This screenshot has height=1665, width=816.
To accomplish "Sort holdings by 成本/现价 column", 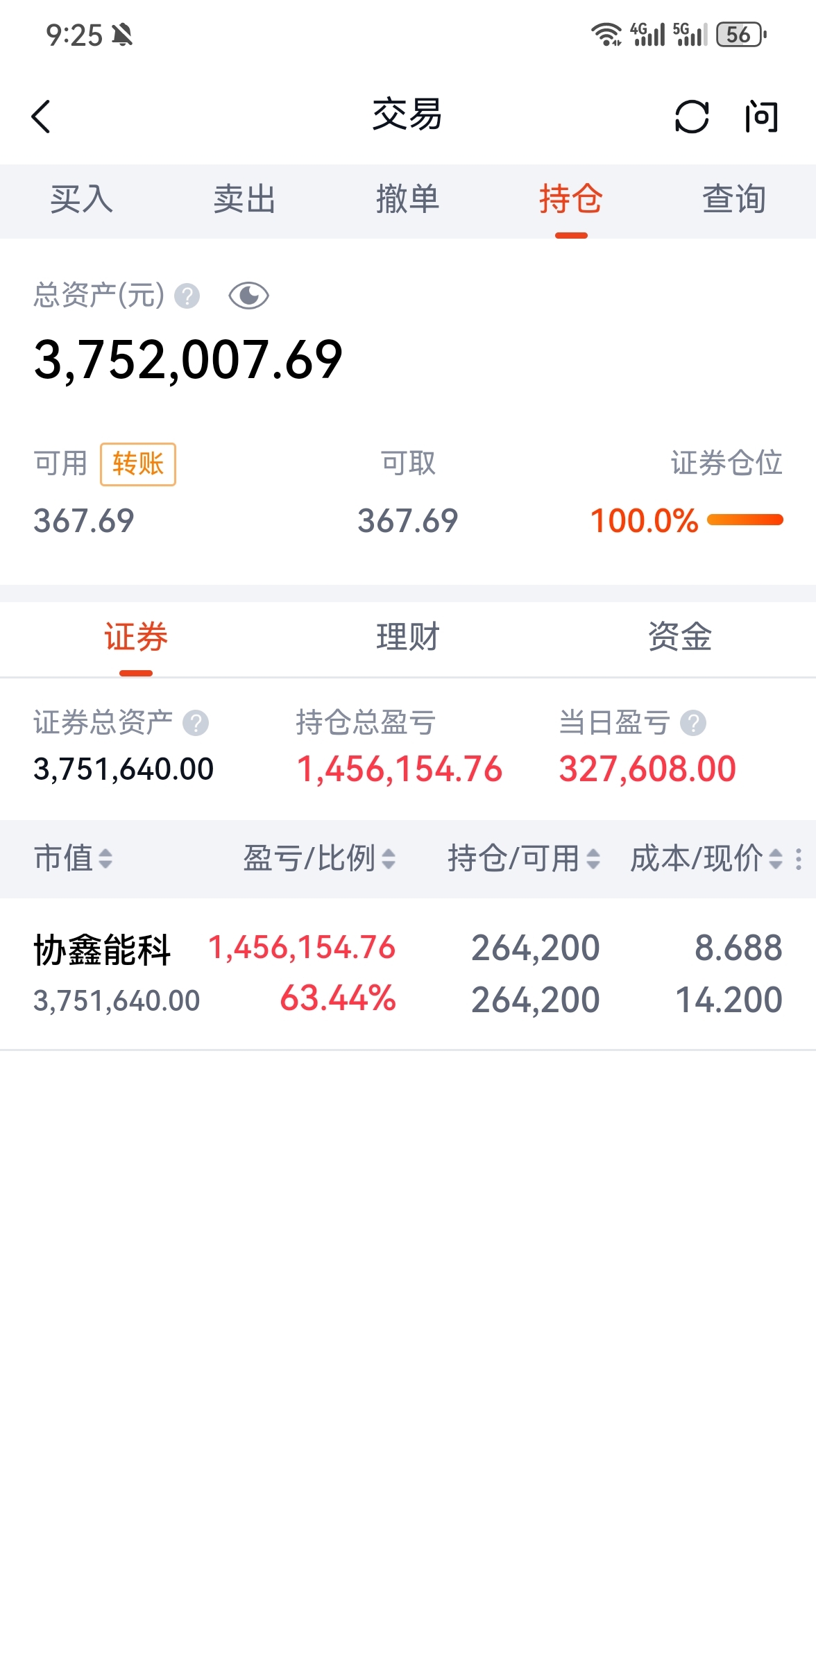I will tap(706, 858).
